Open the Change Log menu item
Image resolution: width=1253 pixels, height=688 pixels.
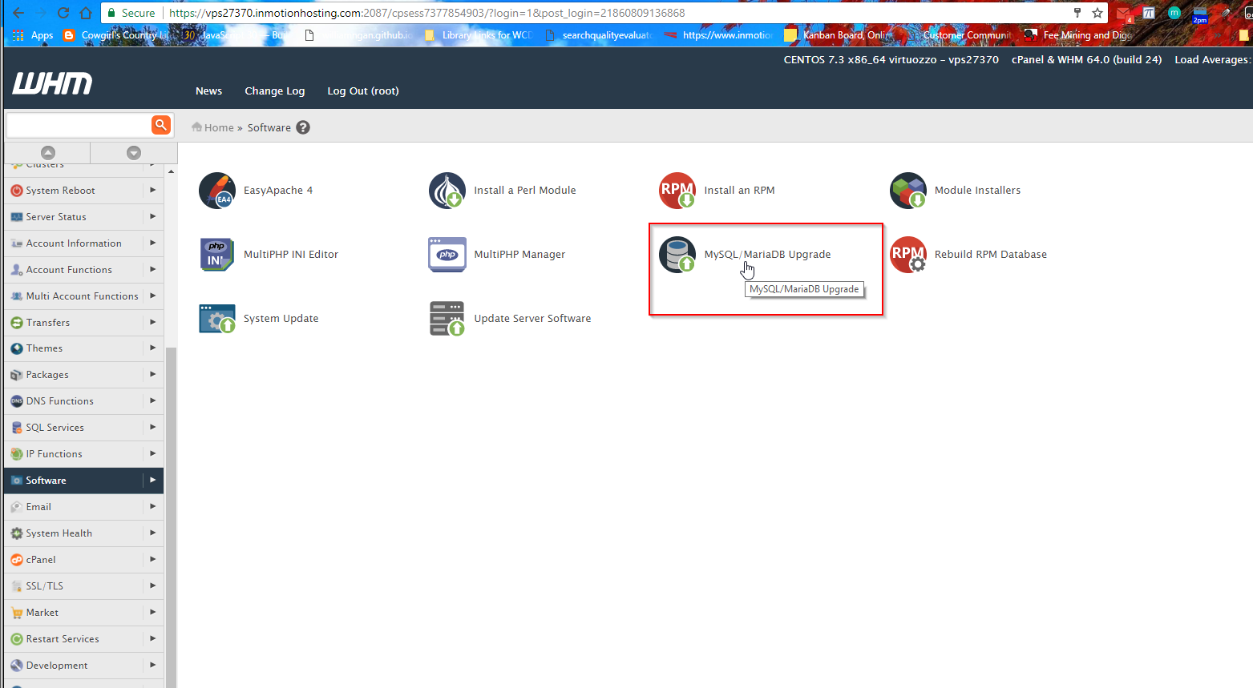[x=274, y=91]
